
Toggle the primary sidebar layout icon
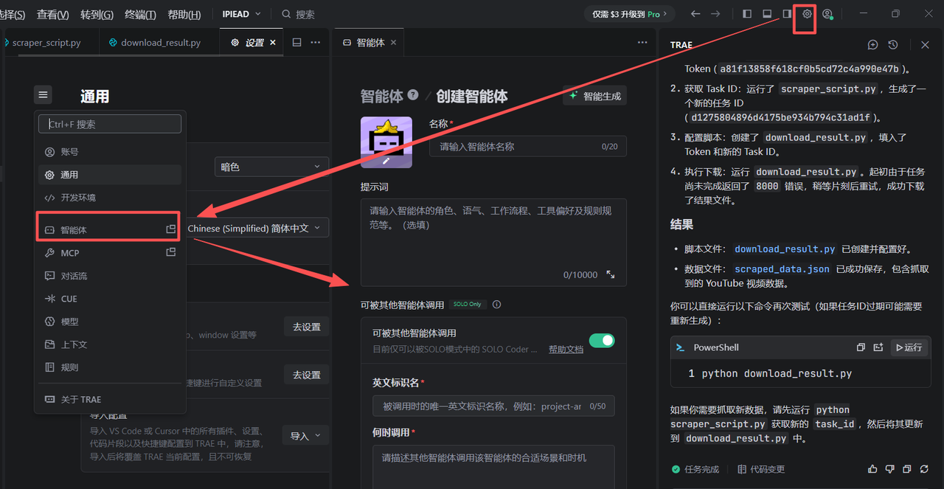[747, 14]
